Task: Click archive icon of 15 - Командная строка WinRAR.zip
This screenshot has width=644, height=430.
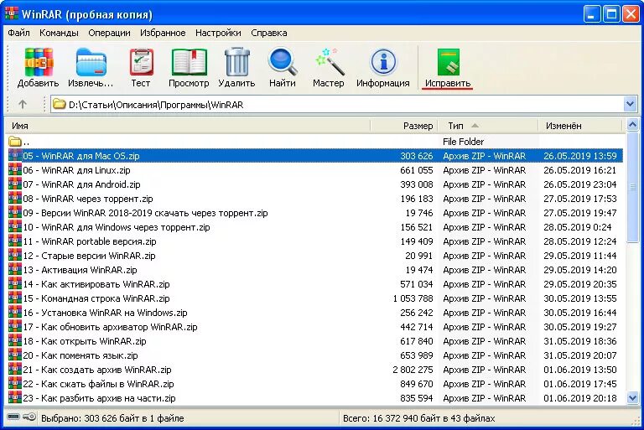Action: [x=15, y=298]
